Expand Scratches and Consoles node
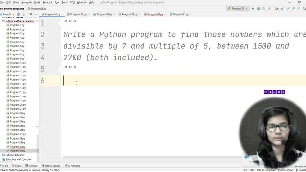 tap(18, 159)
